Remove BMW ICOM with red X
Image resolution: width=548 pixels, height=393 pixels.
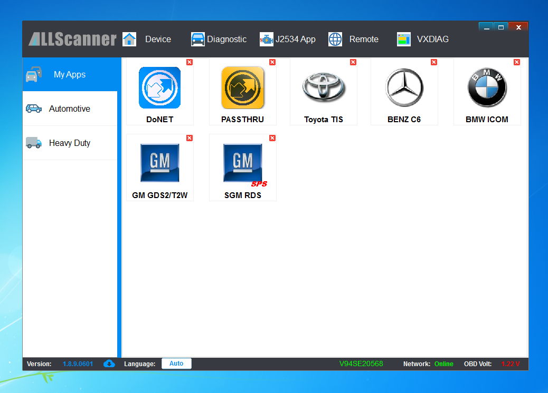(x=516, y=62)
